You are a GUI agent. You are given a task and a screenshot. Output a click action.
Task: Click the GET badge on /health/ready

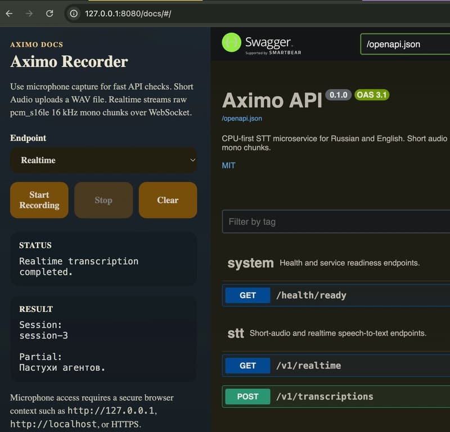click(x=247, y=295)
